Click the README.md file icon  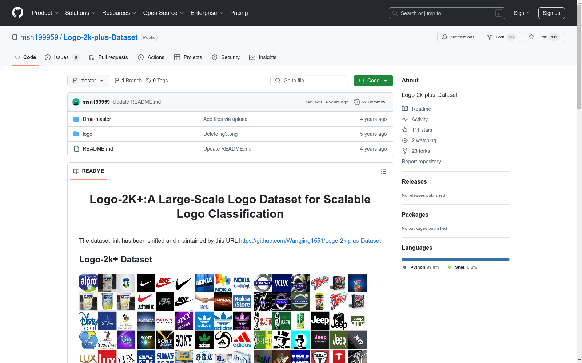click(76, 149)
